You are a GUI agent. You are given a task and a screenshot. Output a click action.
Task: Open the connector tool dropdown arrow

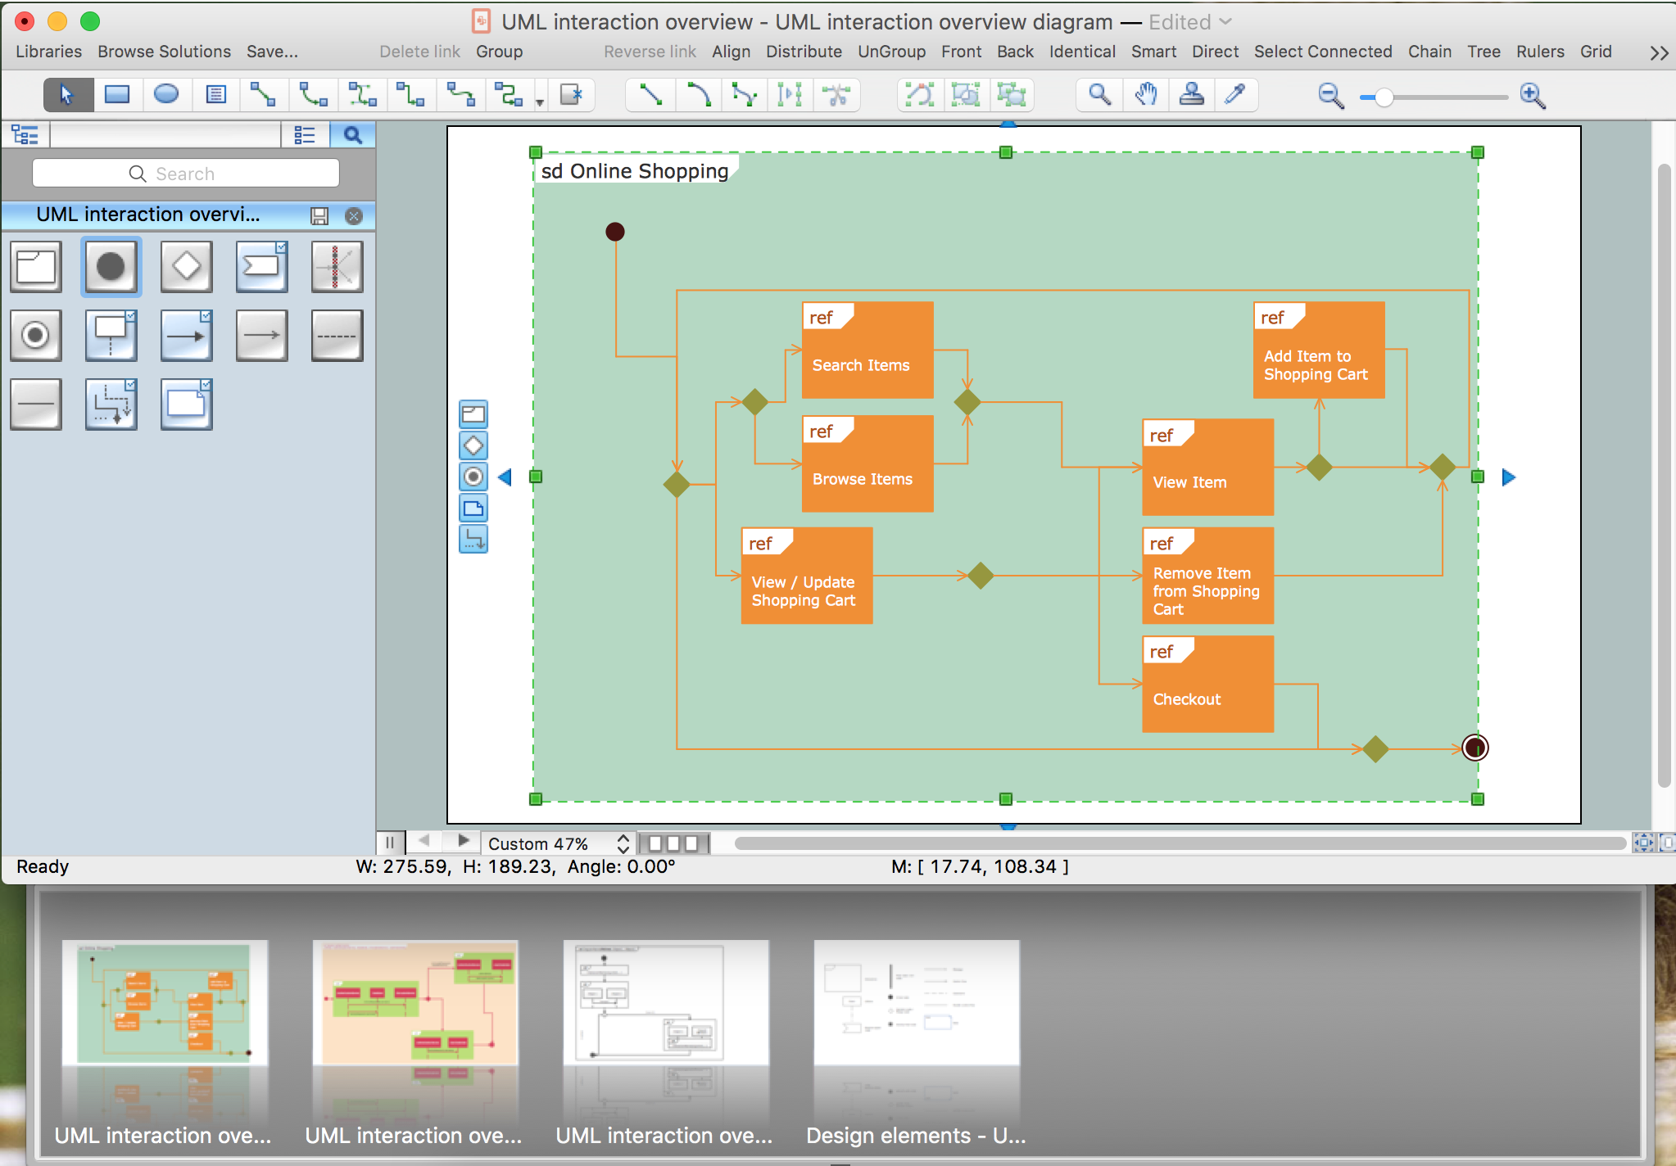(x=540, y=102)
